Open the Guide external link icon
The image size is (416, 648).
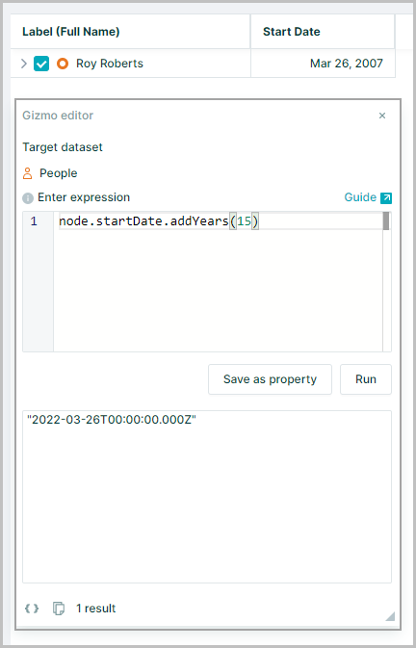tap(386, 198)
